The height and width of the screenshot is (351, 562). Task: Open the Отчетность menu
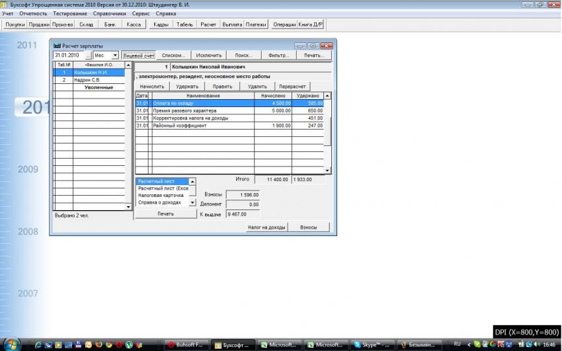click(33, 13)
